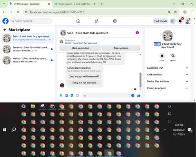Open Chrome tab search dropdown arrow
196x157 pixels.
4,4
